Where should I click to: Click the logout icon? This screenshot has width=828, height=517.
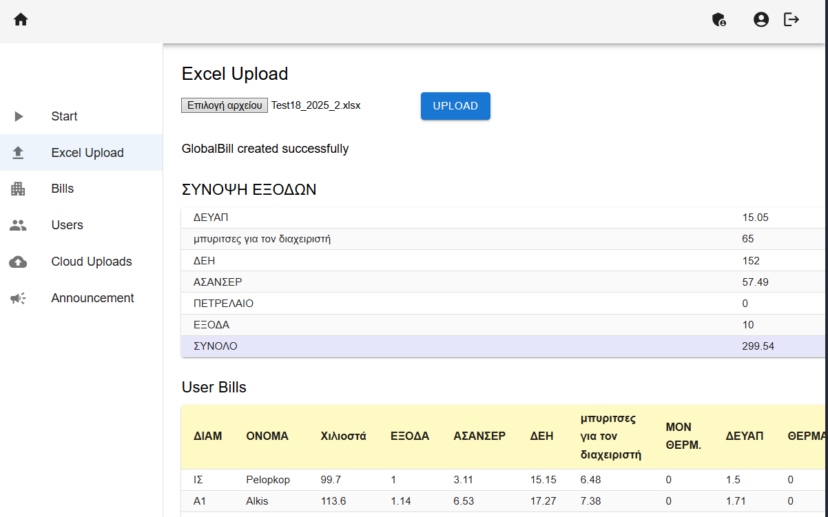(x=791, y=20)
